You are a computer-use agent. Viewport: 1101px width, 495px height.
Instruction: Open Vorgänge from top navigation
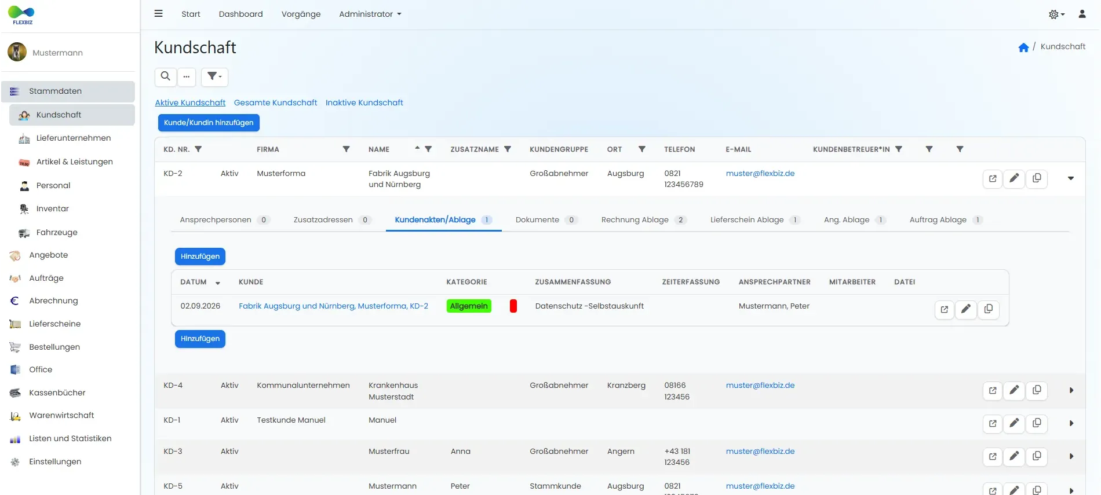point(301,14)
